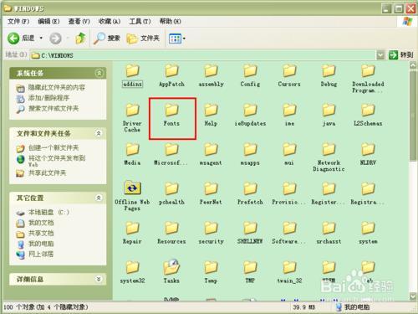Select the Downloaded Program folder icon
418x314 pixels.
click(x=368, y=71)
